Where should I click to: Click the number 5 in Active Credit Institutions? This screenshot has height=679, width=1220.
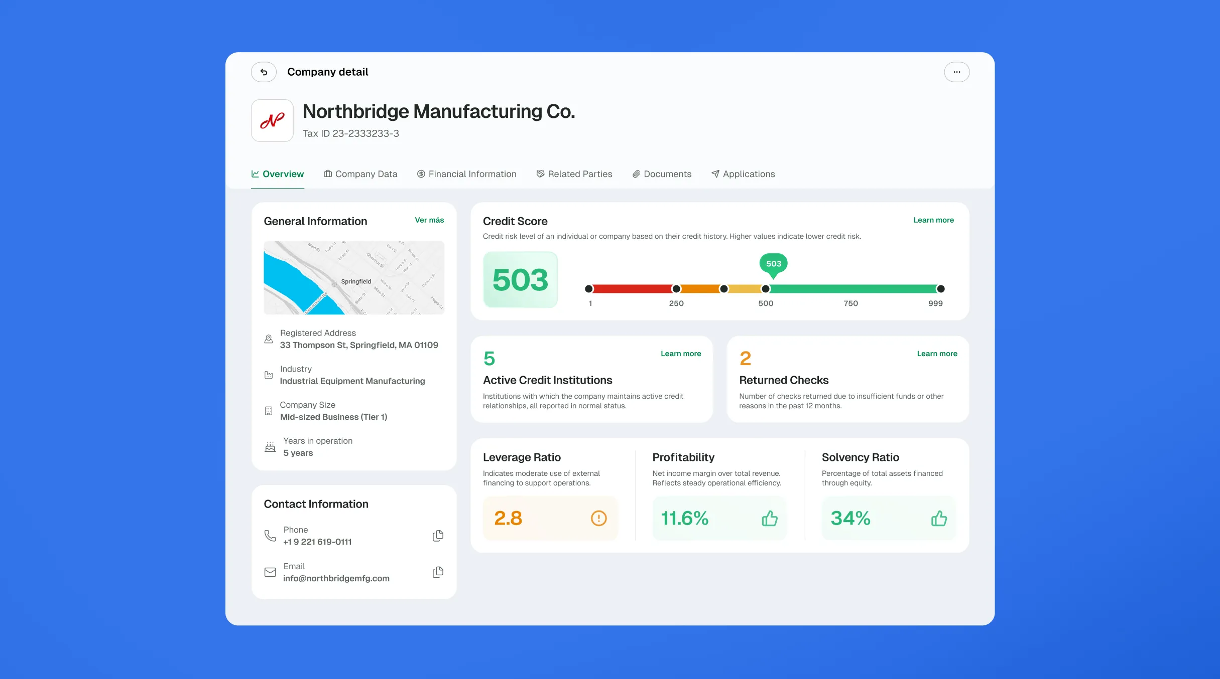click(x=489, y=359)
